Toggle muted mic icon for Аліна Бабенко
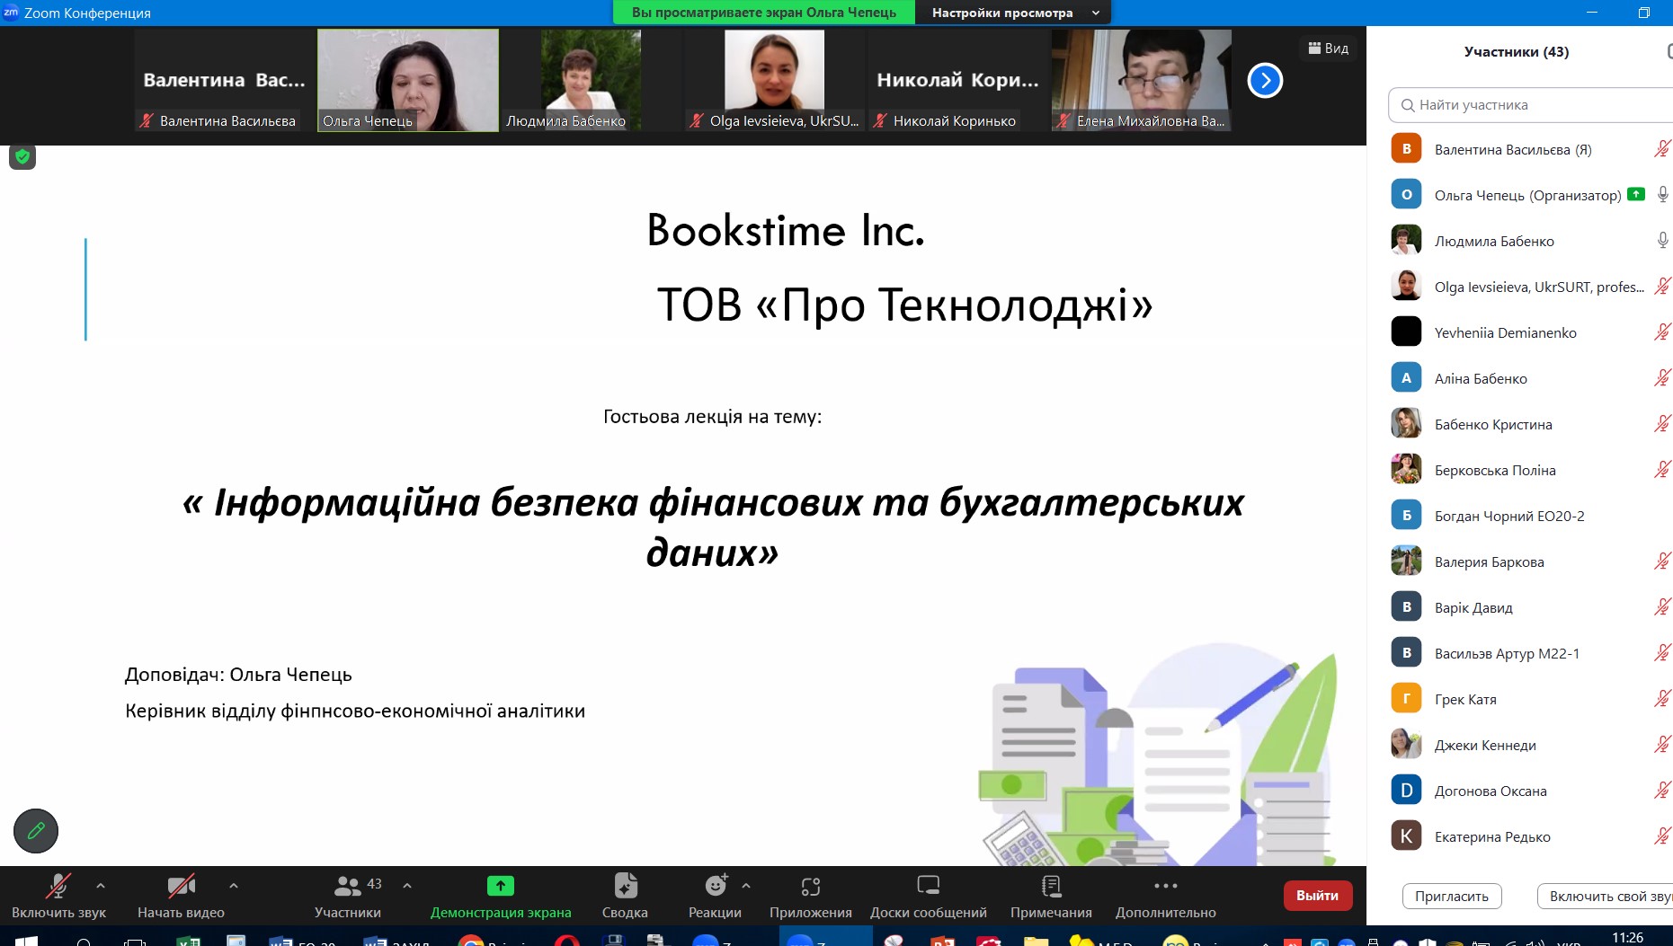Screen dimensions: 1673x946 pos(1662,378)
